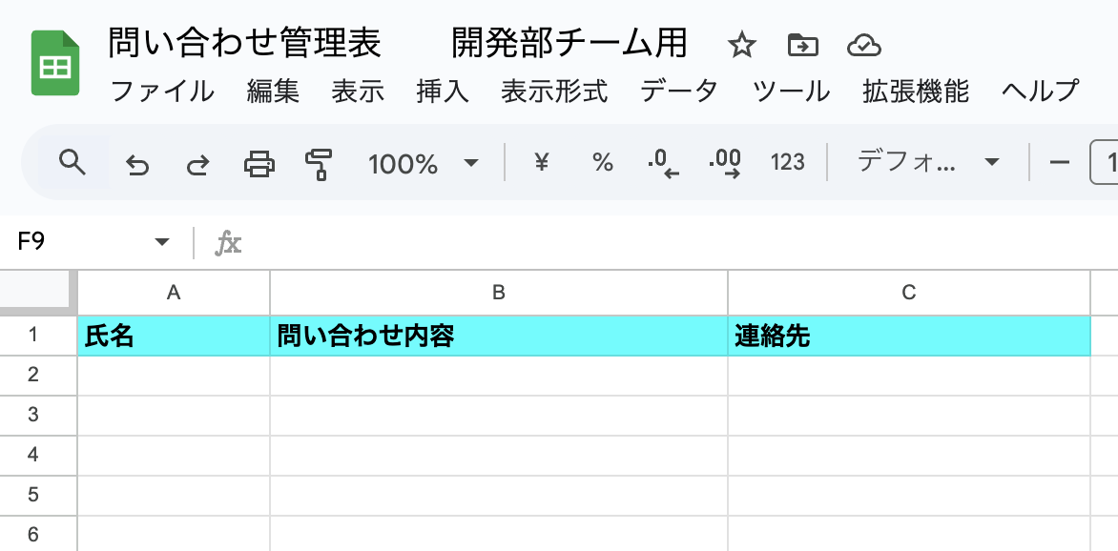1118x551 pixels.
Task: Increase decimal places
Action: click(725, 164)
